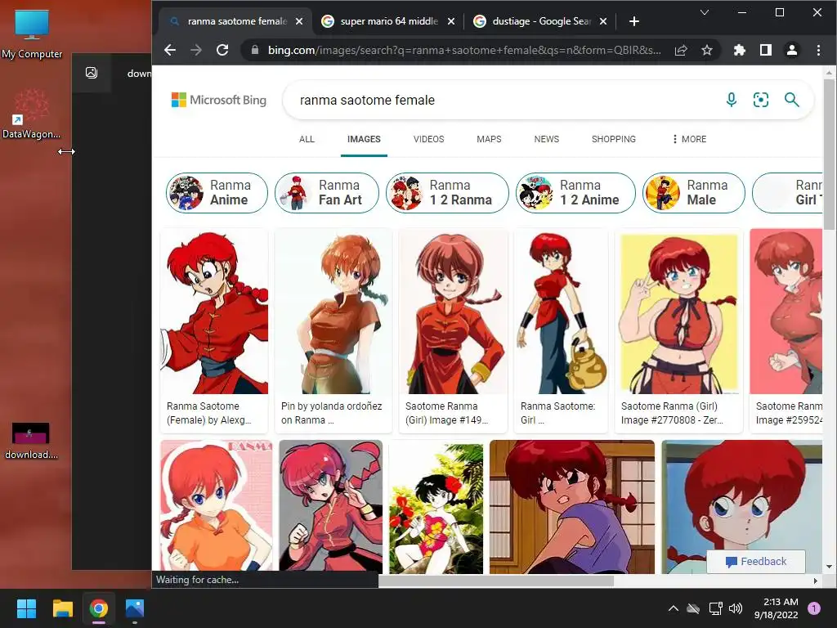Click the address bar lock icon

[x=255, y=50]
